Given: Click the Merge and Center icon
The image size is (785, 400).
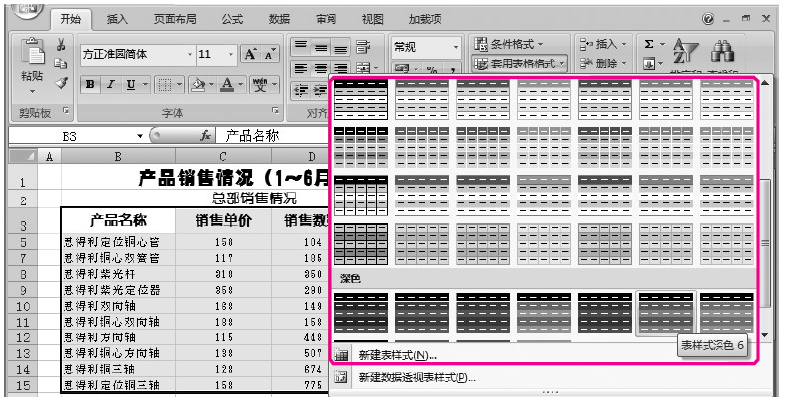Looking at the screenshot, I should (363, 67).
